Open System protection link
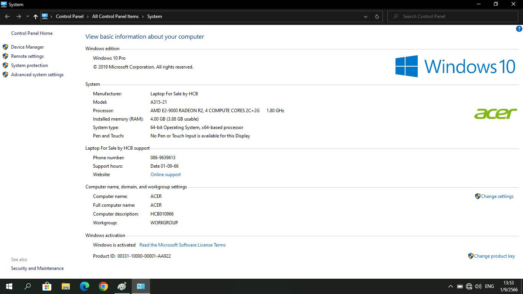 29,65
